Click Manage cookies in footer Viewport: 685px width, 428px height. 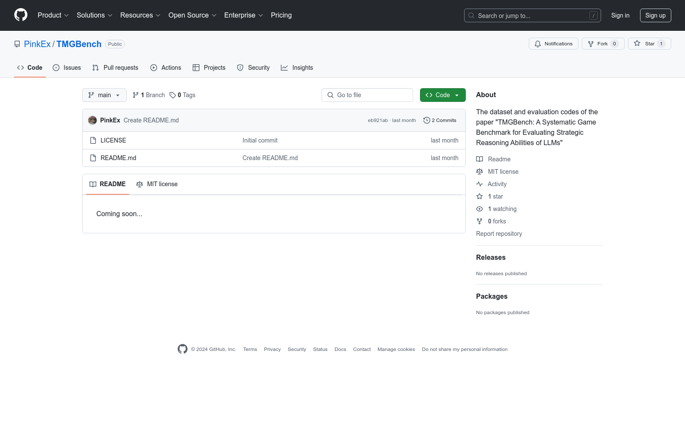pyautogui.click(x=396, y=349)
